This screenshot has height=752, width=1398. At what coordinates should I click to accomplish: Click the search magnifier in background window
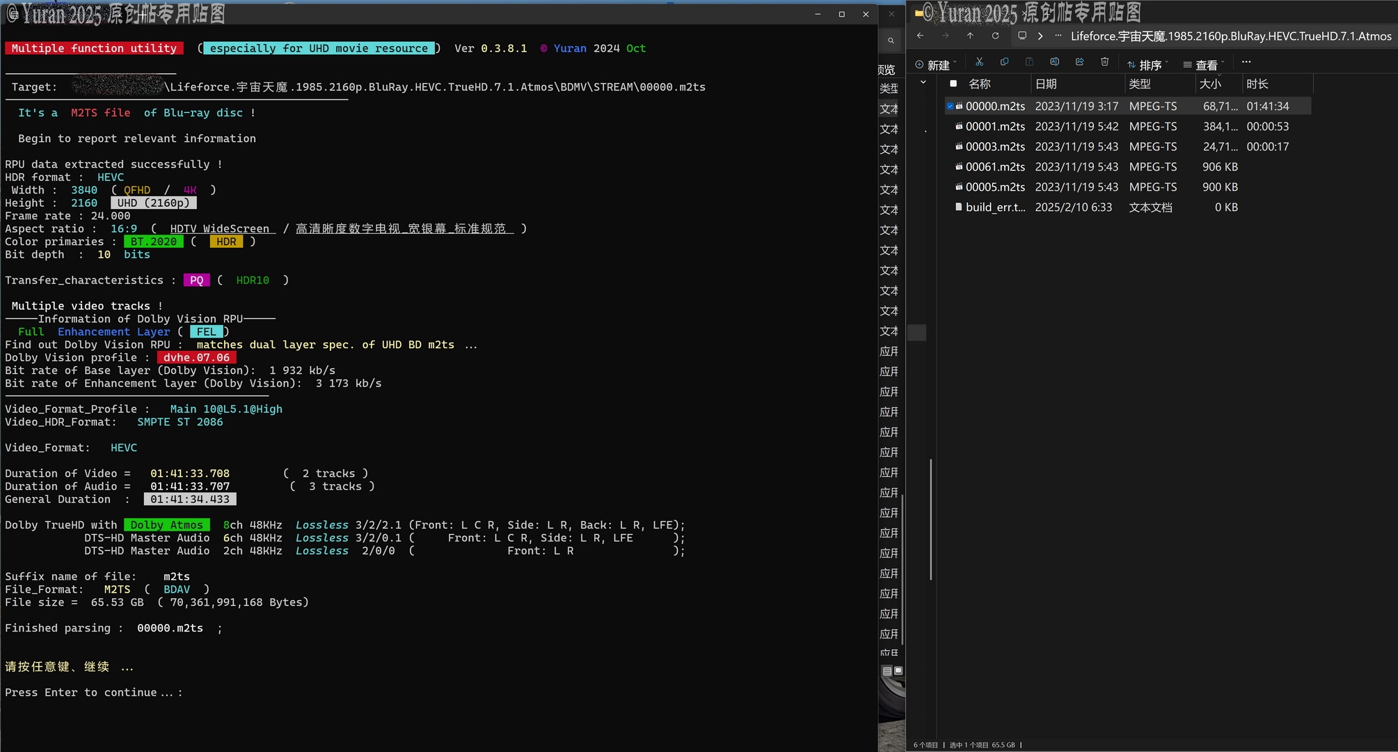tap(890, 41)
